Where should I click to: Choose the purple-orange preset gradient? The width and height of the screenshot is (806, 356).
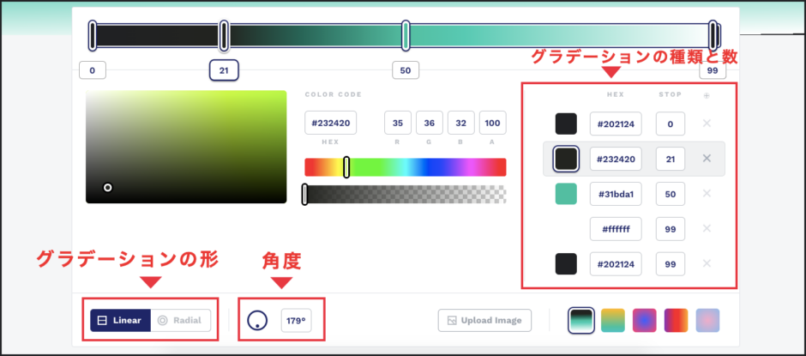pos(676,321)
